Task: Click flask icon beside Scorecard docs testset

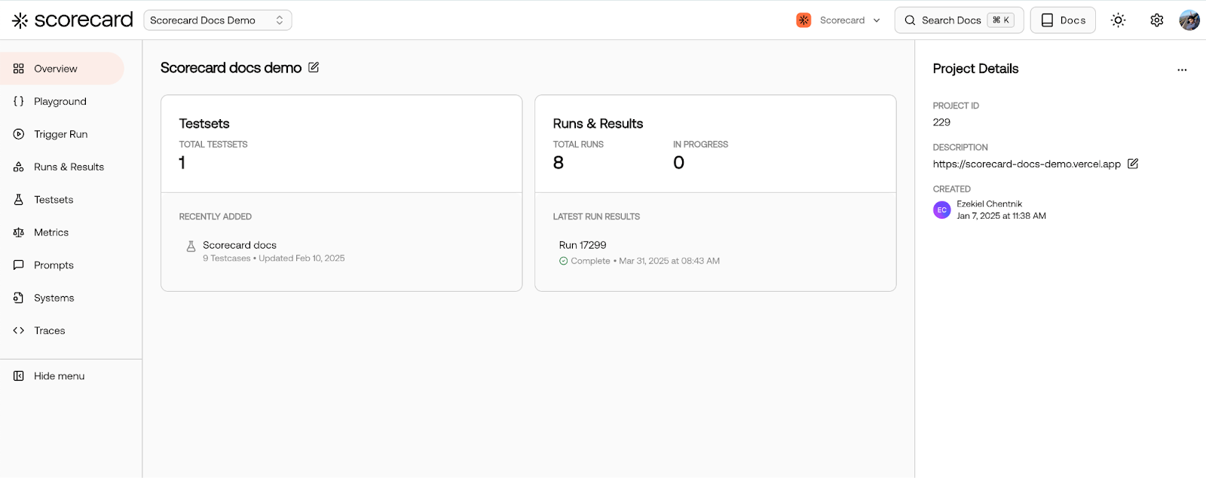Action: pyautogui.click(x=191, y=247)
